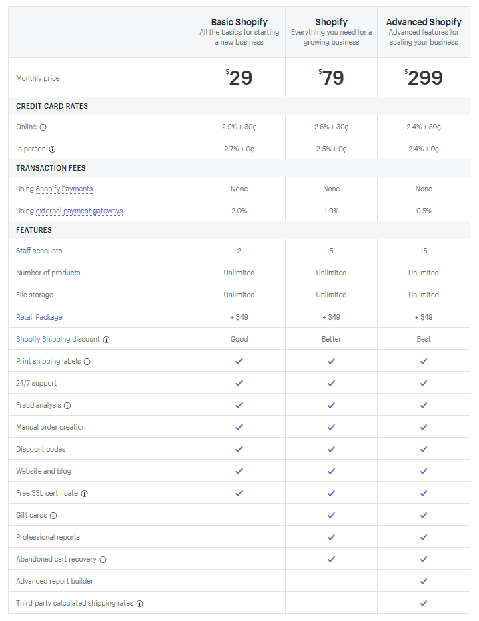The width and height of the screenshot is (479, 621).
Task: Click the Basic Shopify checkmark for 24/7 support
Action: 239,383
